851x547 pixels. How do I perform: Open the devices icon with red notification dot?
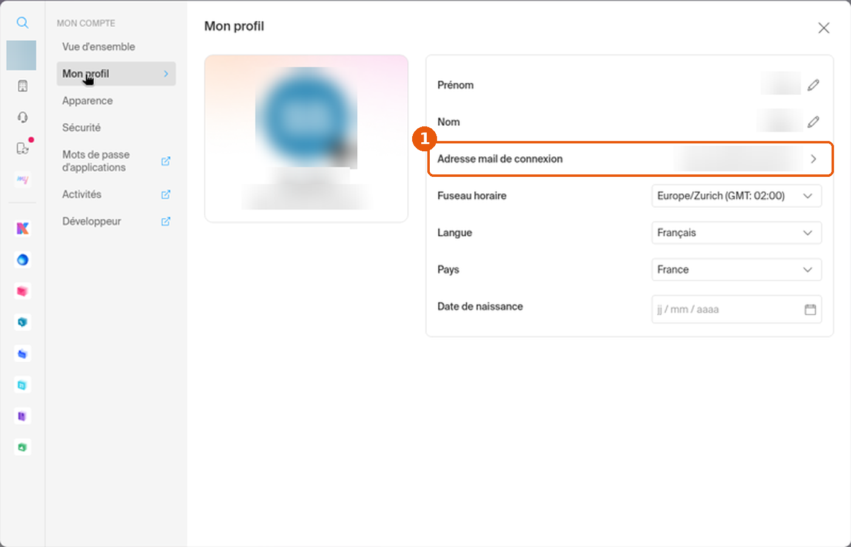(23, 148)
